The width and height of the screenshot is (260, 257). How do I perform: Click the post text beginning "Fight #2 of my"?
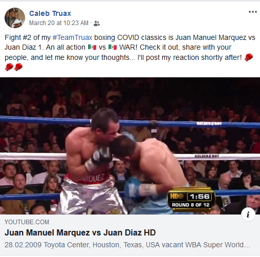coord(130,52)
